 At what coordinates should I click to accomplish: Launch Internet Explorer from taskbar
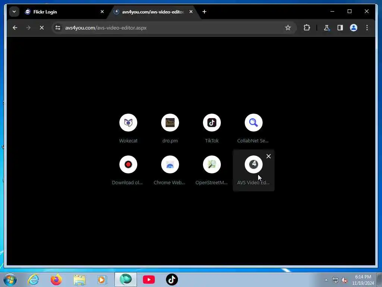(33, 280)
